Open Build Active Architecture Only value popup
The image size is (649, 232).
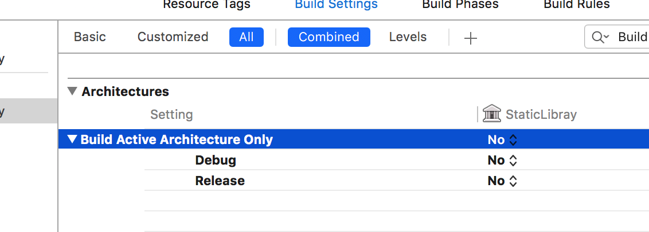click(503, 139)
